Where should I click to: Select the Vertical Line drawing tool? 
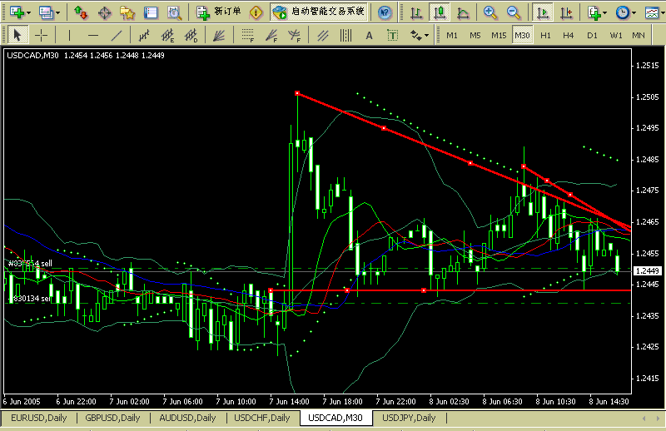tap(69, 35)
